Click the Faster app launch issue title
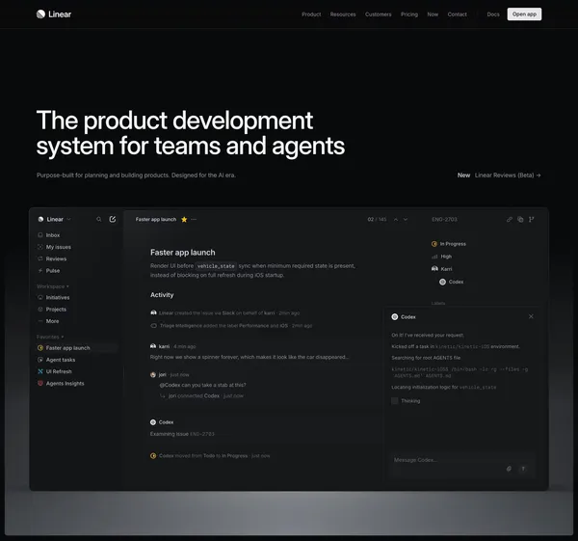 (x=183, y=253)
